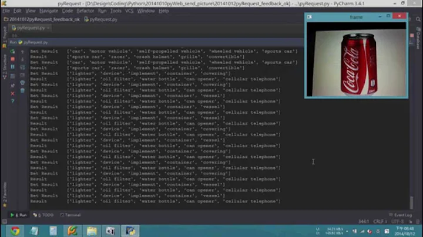Pause the console output
This screenshot has height=237, width=423.
12,66
